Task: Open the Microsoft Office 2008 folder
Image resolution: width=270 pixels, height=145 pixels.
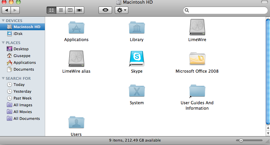Action: click(x=197, y=58)
